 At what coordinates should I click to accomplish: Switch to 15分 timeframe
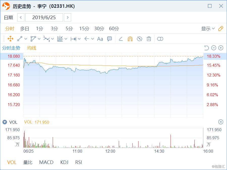pyautogui.click(x=84, y=28)
